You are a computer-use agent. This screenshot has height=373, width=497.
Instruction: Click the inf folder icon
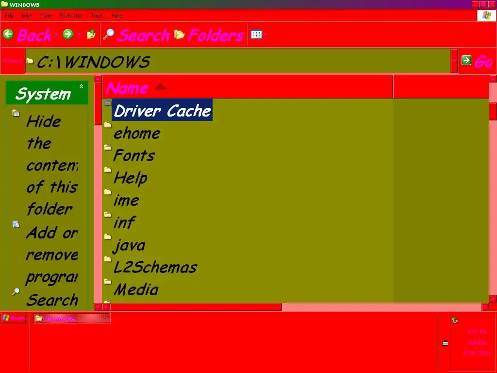click(108, 215)
